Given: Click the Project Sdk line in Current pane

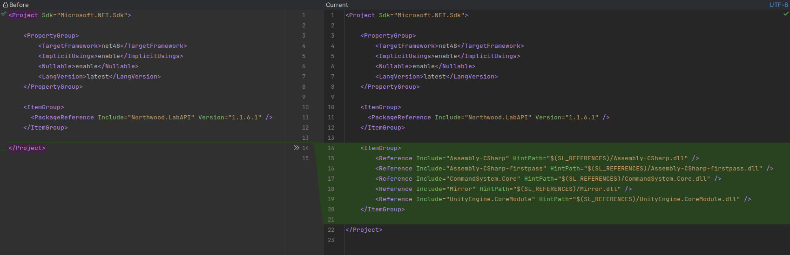Looking at the screenshot, I should (x=407, y=15).
